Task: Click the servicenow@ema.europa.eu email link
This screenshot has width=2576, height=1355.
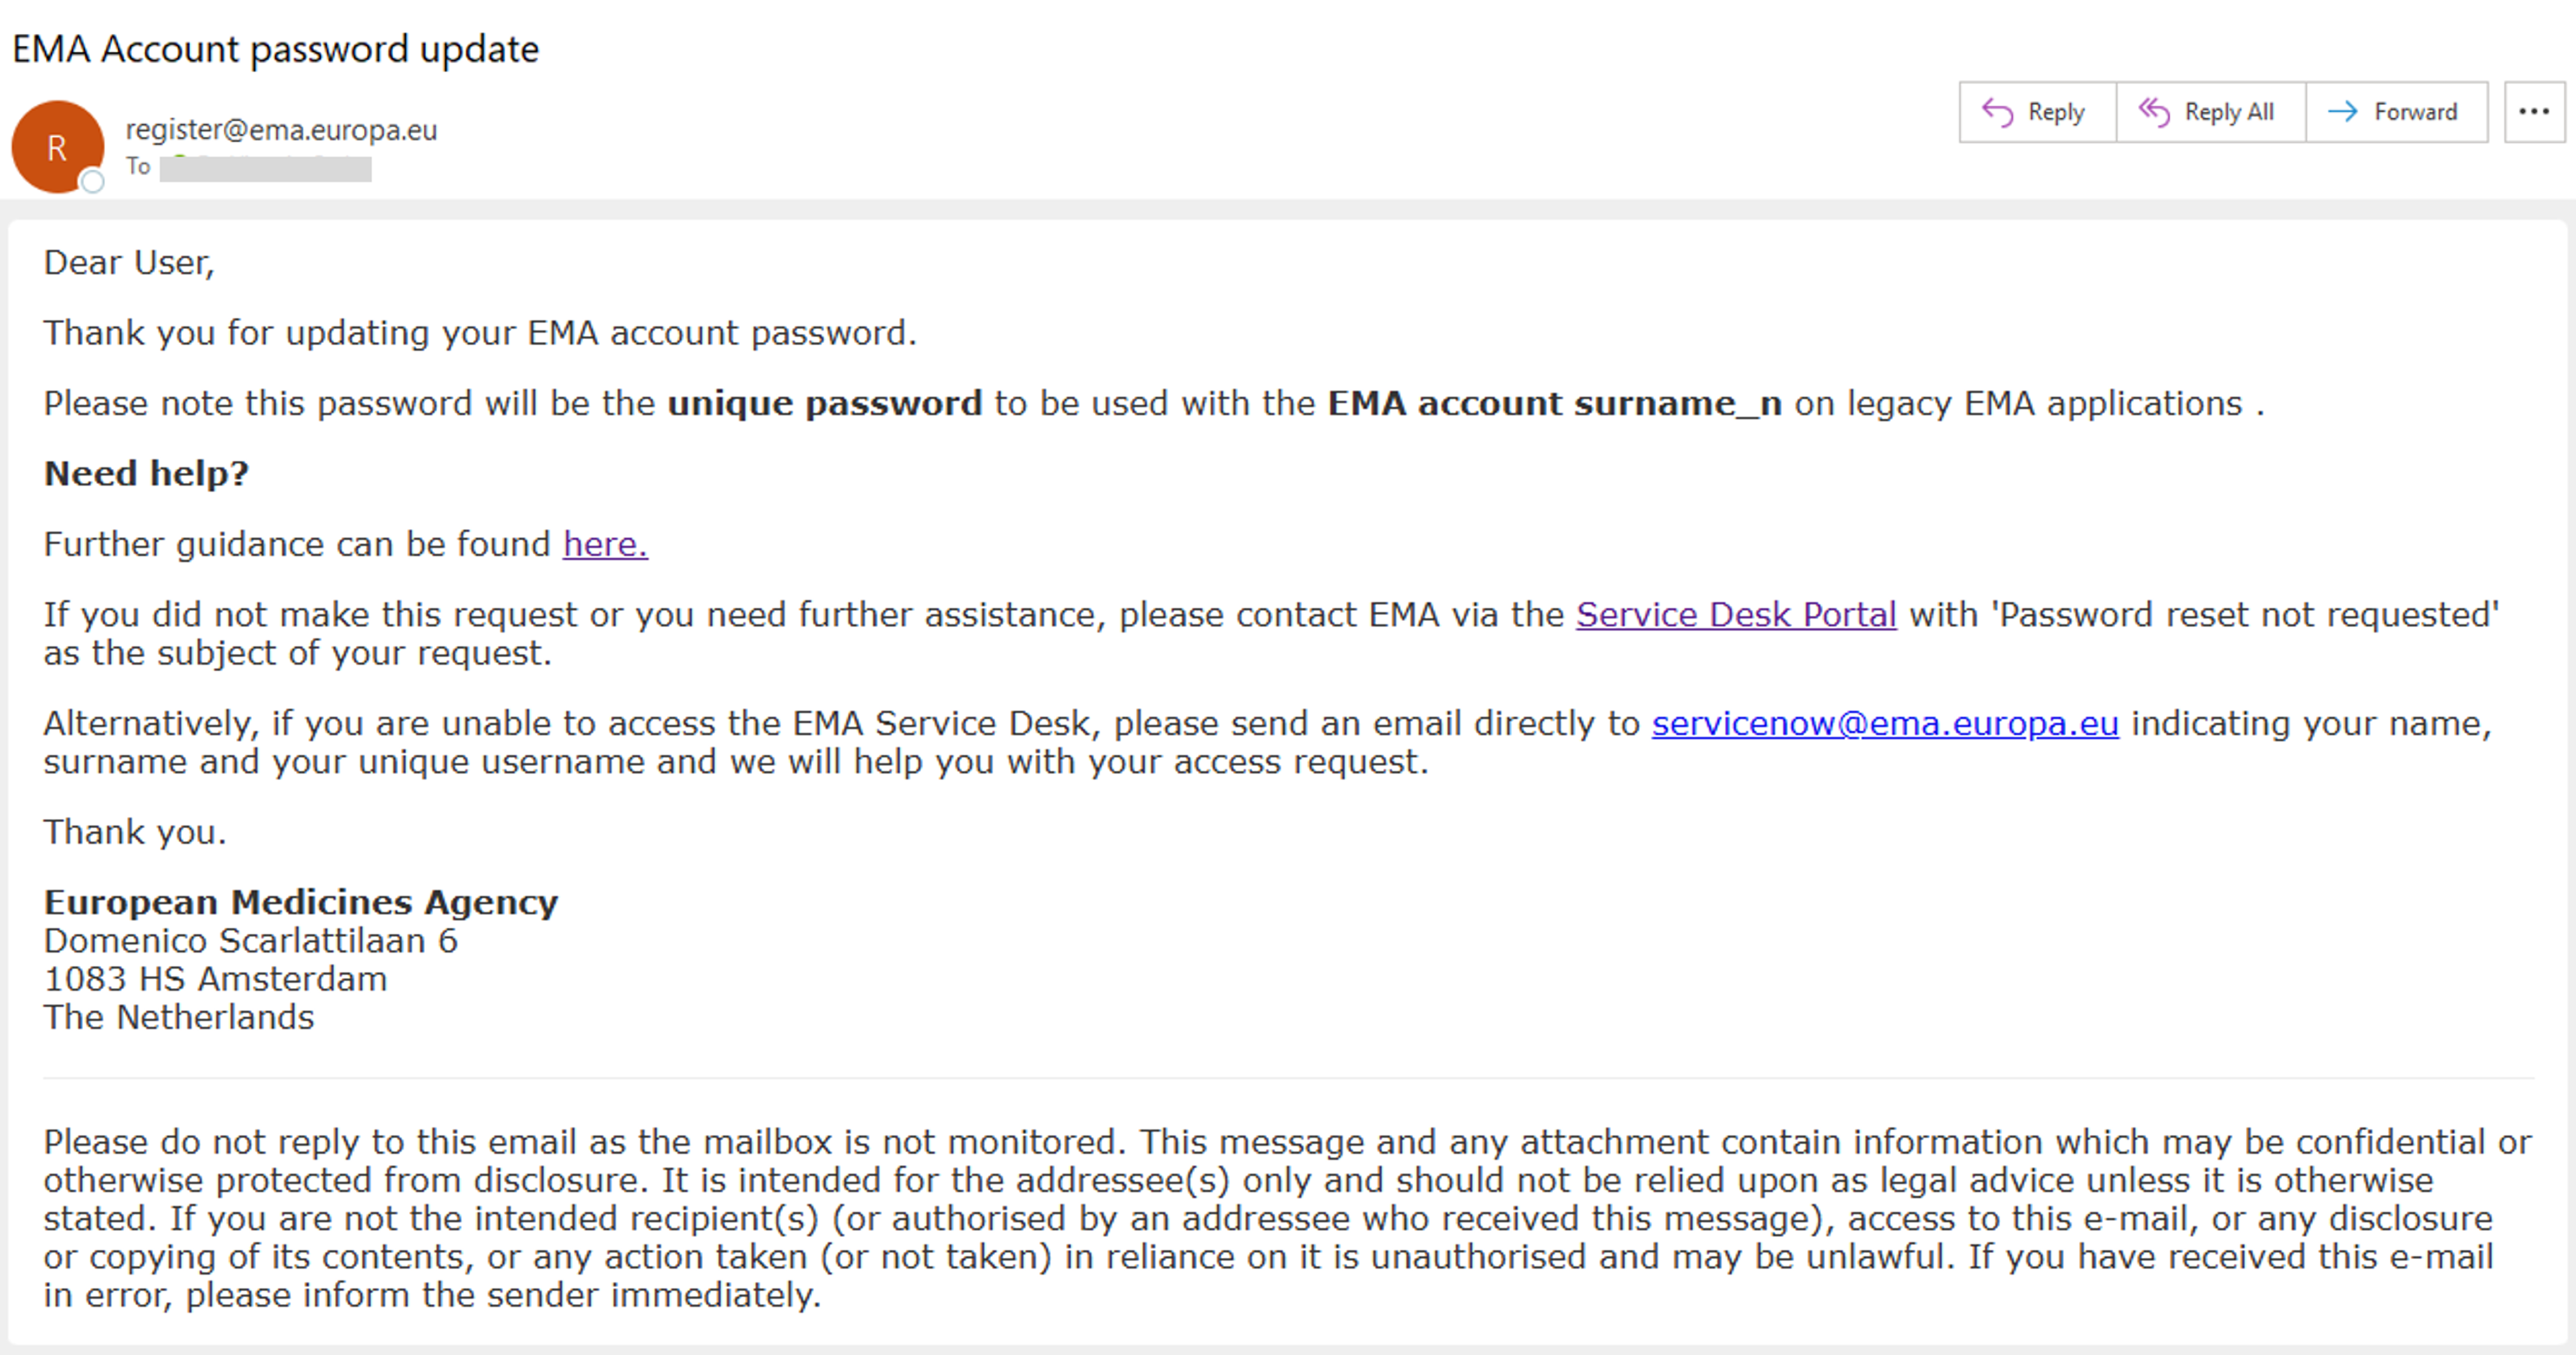Action: (1885, 723)
